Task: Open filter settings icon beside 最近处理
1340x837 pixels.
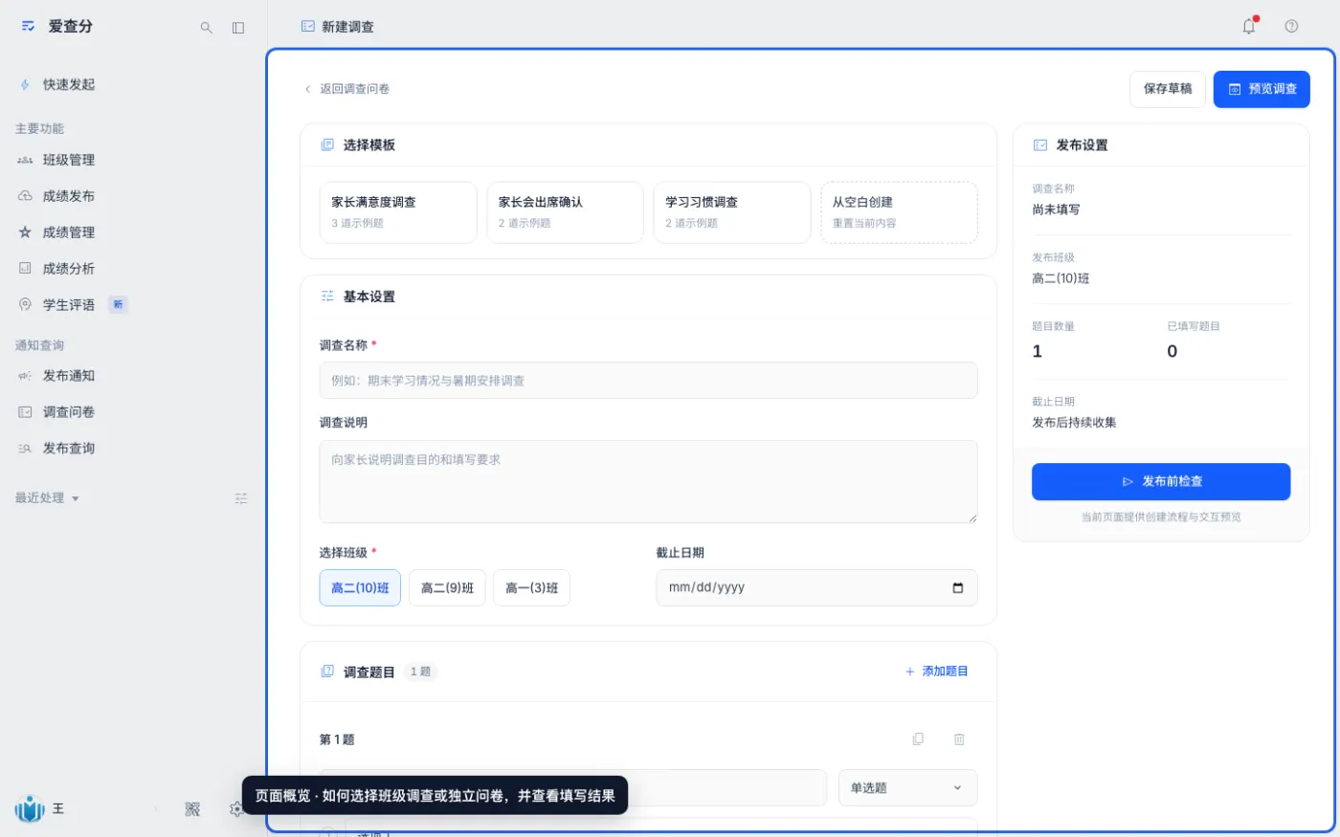Action: [241, 498]
